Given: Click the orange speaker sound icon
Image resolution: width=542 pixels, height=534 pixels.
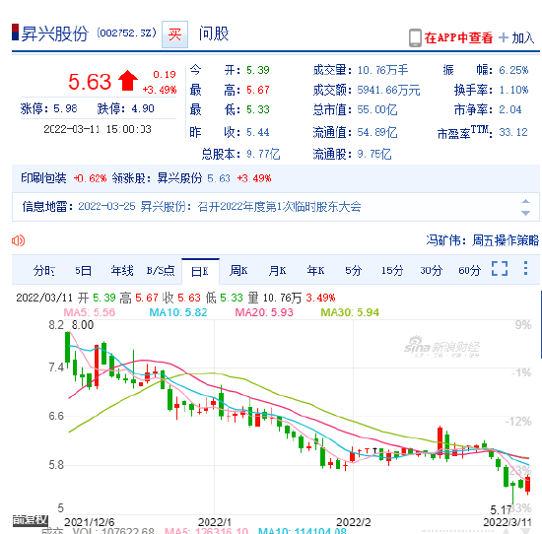Looking at the screenshot, I should point(18,240).
